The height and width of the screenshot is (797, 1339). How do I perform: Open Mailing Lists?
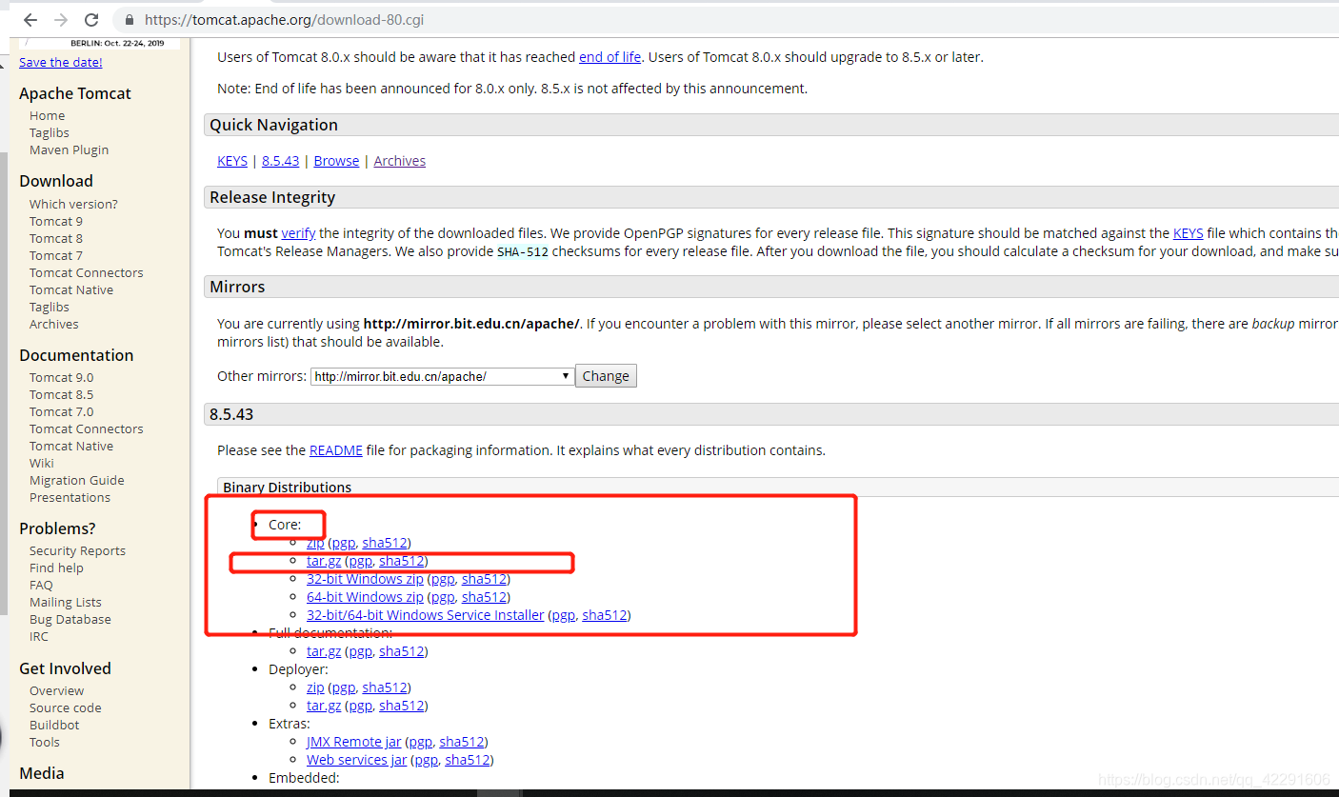[x=66, y=602]
